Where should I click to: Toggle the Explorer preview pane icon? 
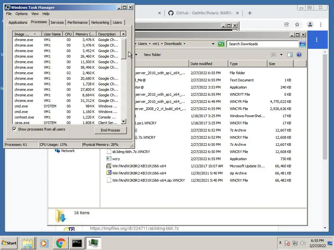click(x=290, y=55)
